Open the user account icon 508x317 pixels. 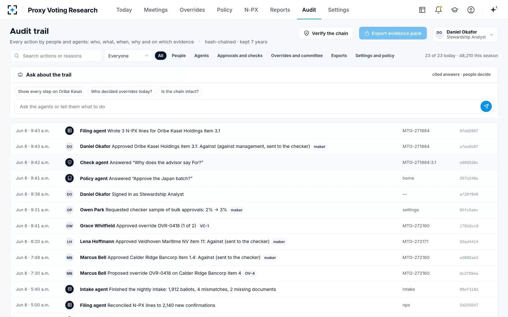tap(471, 10)
